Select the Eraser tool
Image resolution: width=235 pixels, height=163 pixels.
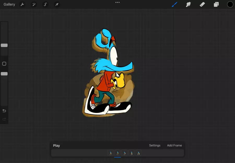pos(202,4)
